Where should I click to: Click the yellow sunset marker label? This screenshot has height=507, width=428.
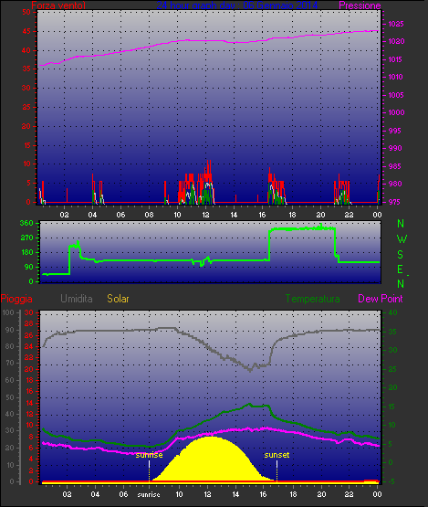click(277, 455)
